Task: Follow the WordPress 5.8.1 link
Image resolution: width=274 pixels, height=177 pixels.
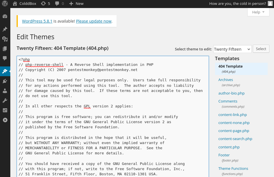Action: tap(37, 21)
